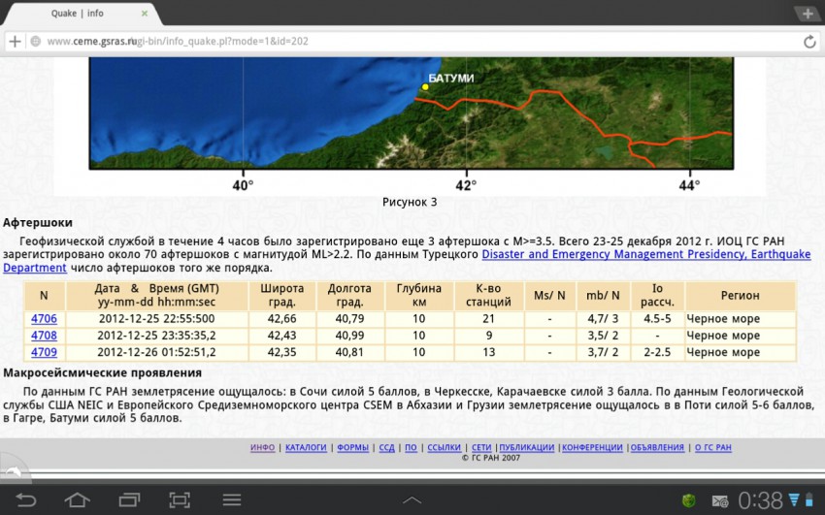The height and width of the screenshot is (515, 825).
Task: Open aftershock event 4709
Action: (x=44, y=352)
